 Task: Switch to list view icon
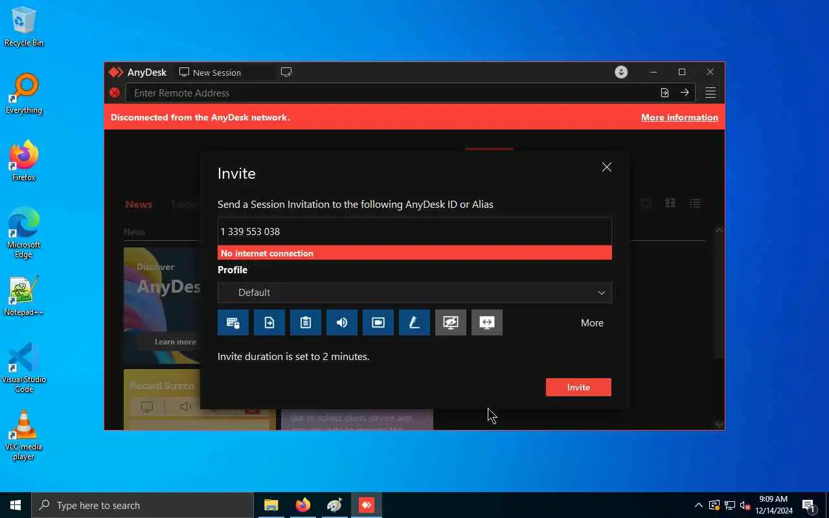695,203
